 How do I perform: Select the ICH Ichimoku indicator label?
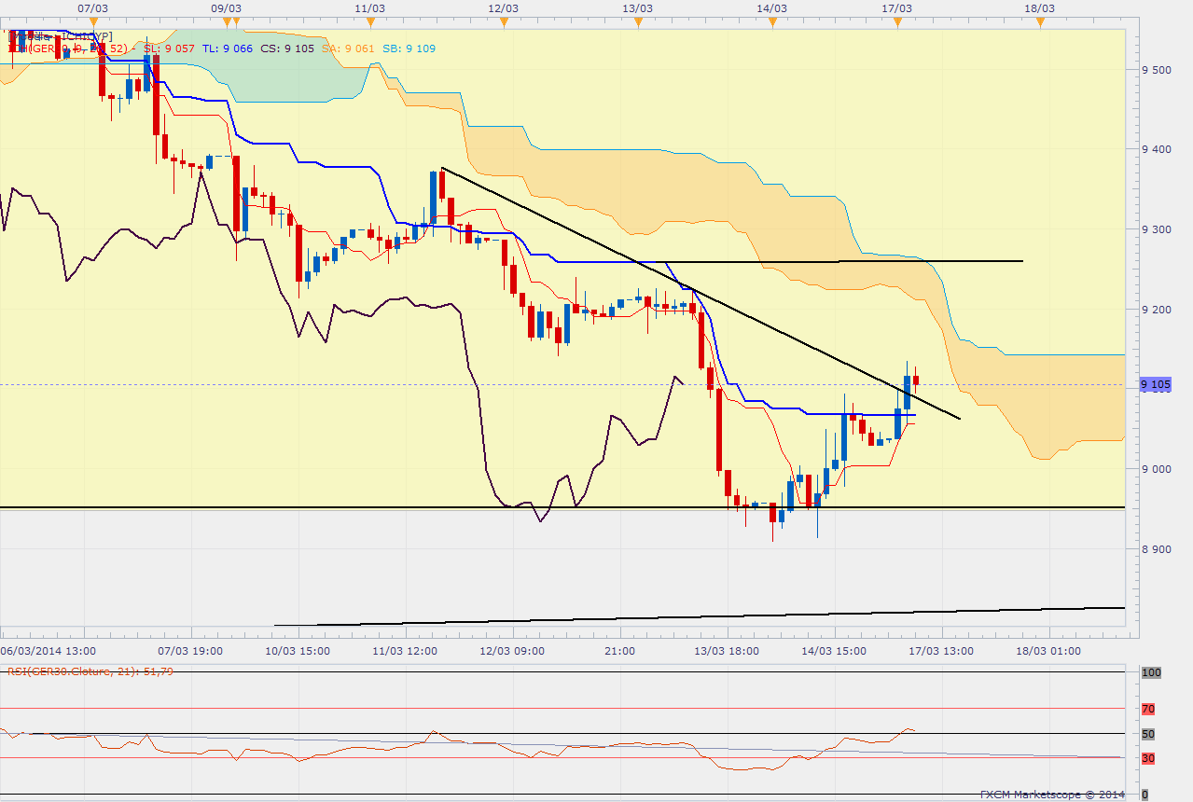tap(19, 48)
